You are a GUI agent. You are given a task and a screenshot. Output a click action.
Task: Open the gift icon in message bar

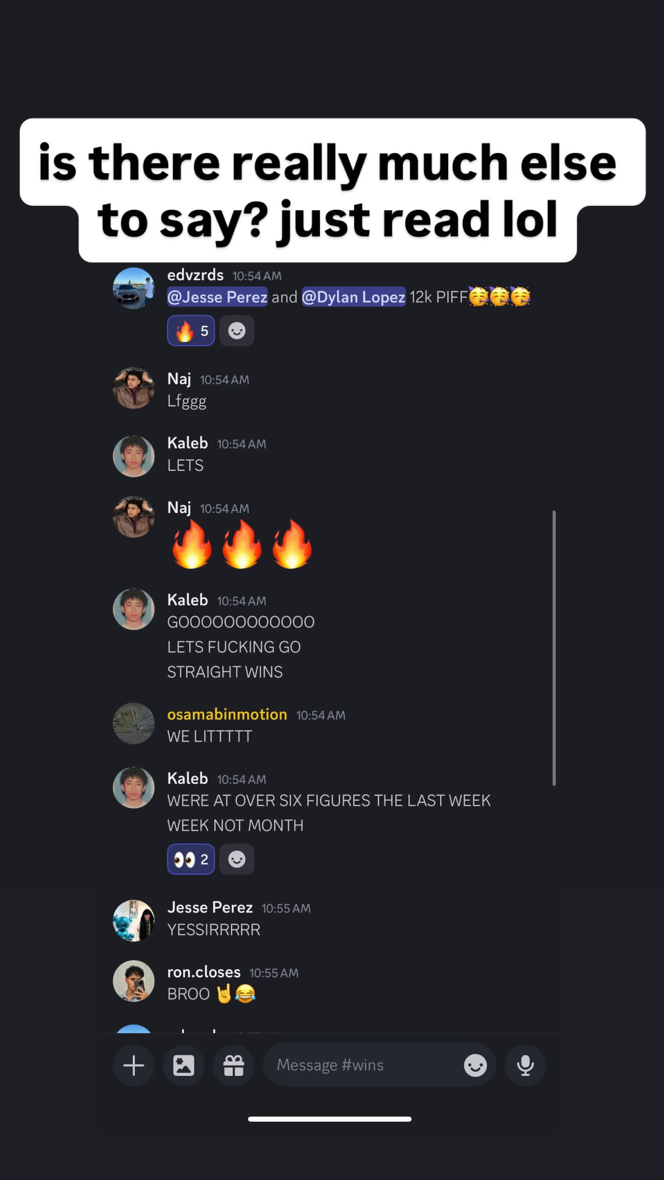[x=234, y=1065]
